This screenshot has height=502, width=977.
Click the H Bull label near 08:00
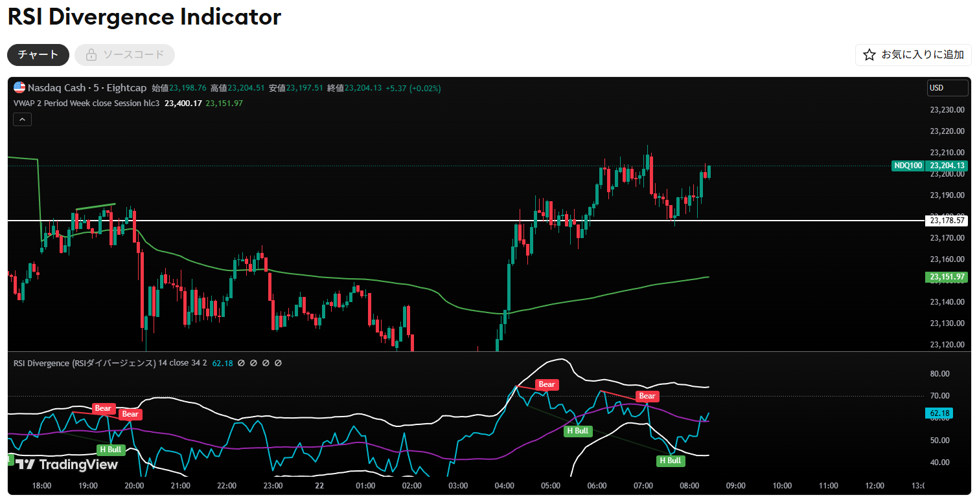pyautogui.click(x=670, y=461)
